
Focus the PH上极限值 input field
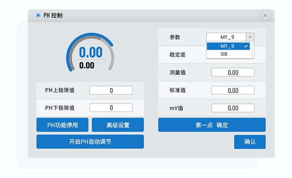(111, 90)
